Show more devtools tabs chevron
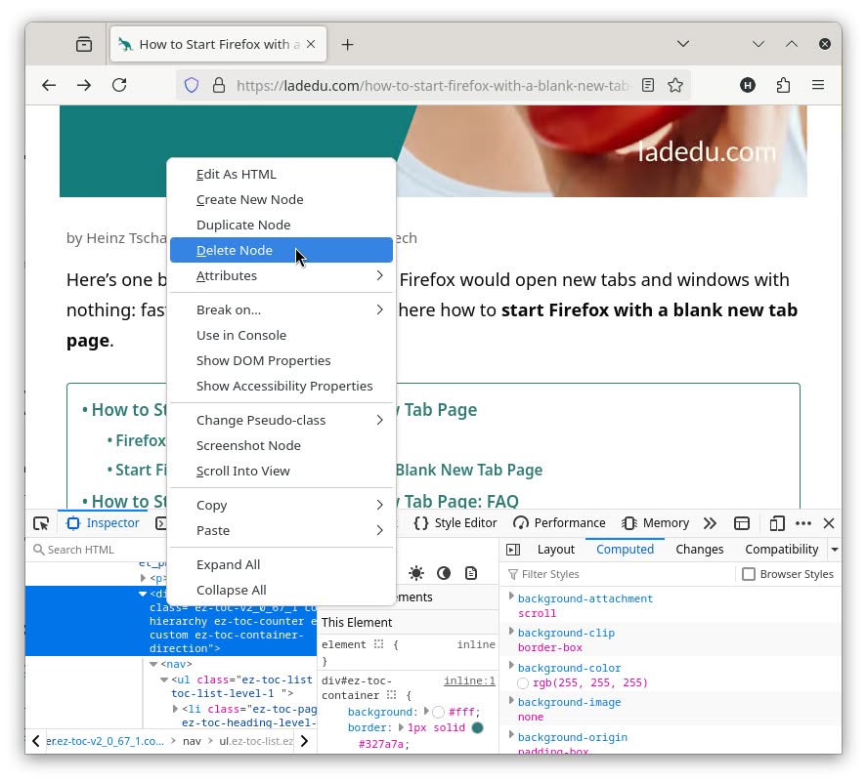This screenshot has width=867, height=782. [710, 523]
